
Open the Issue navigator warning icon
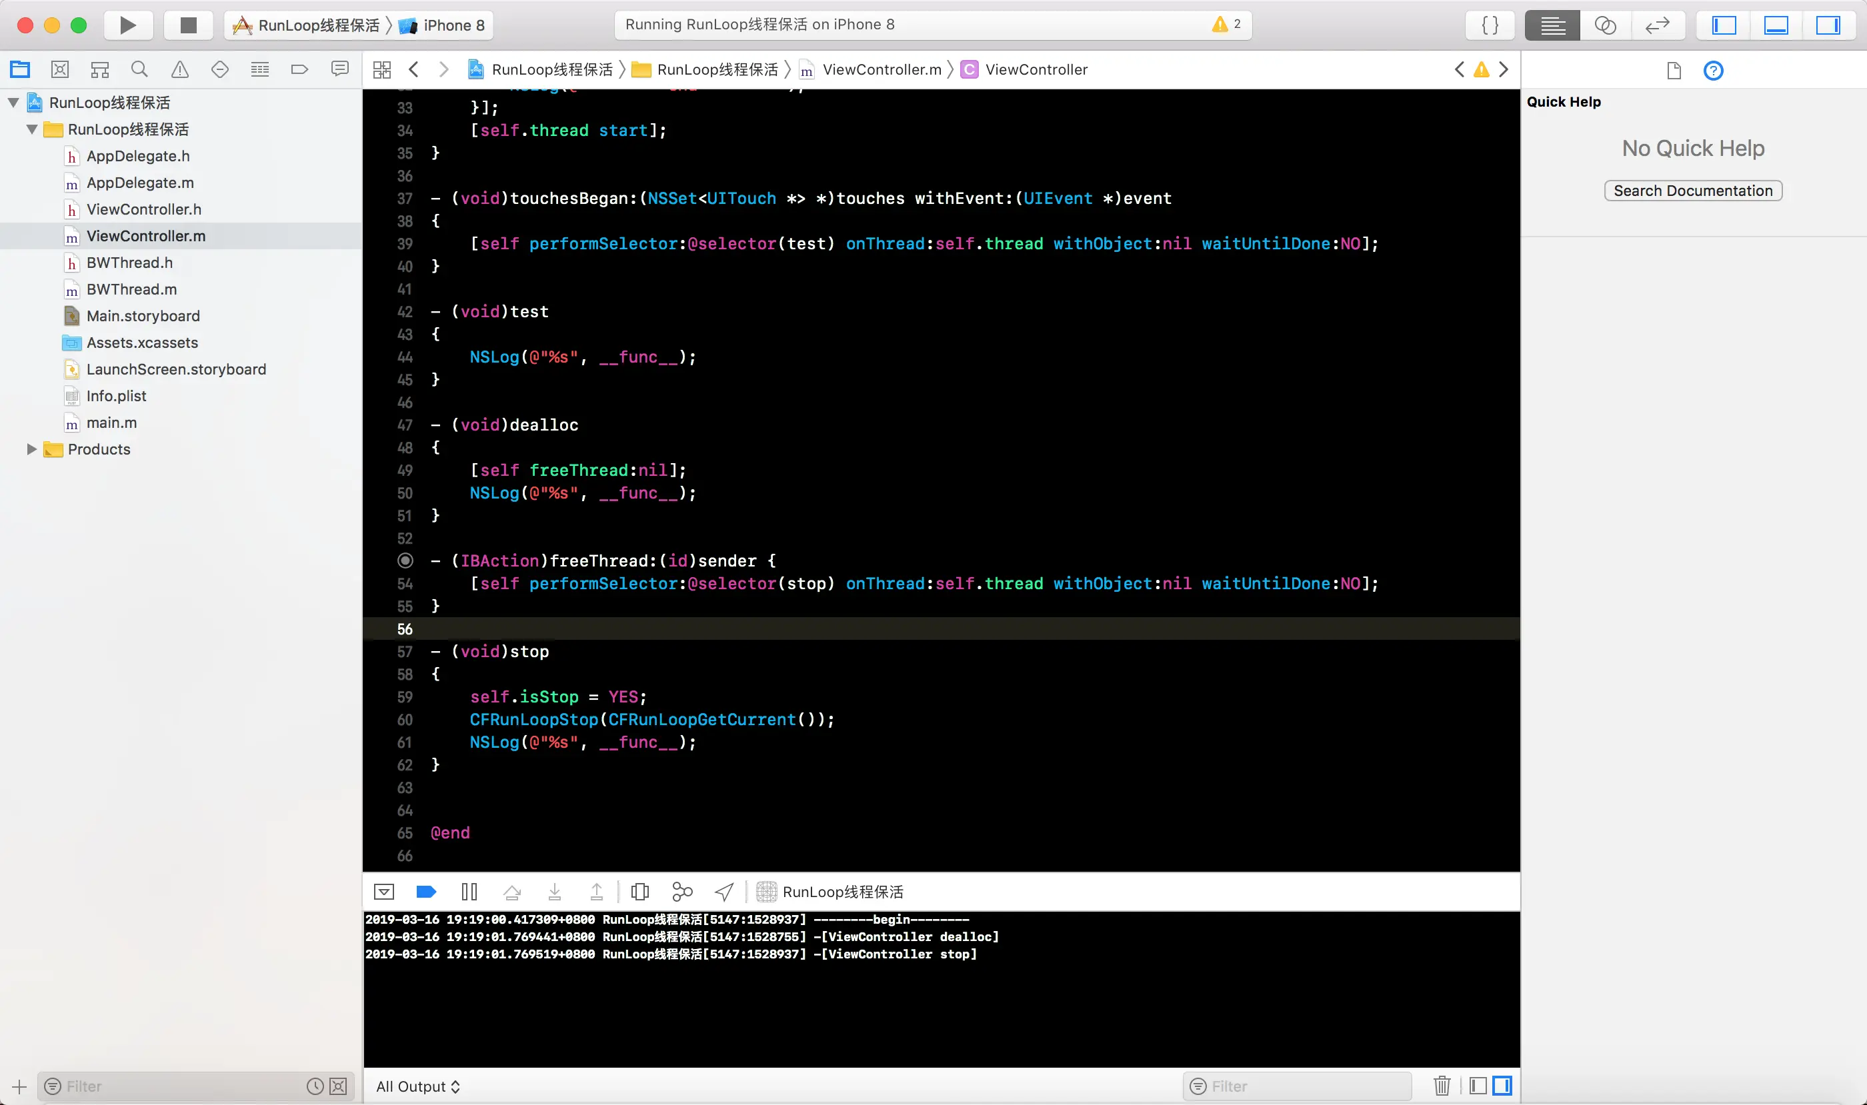tap(179, 70)
